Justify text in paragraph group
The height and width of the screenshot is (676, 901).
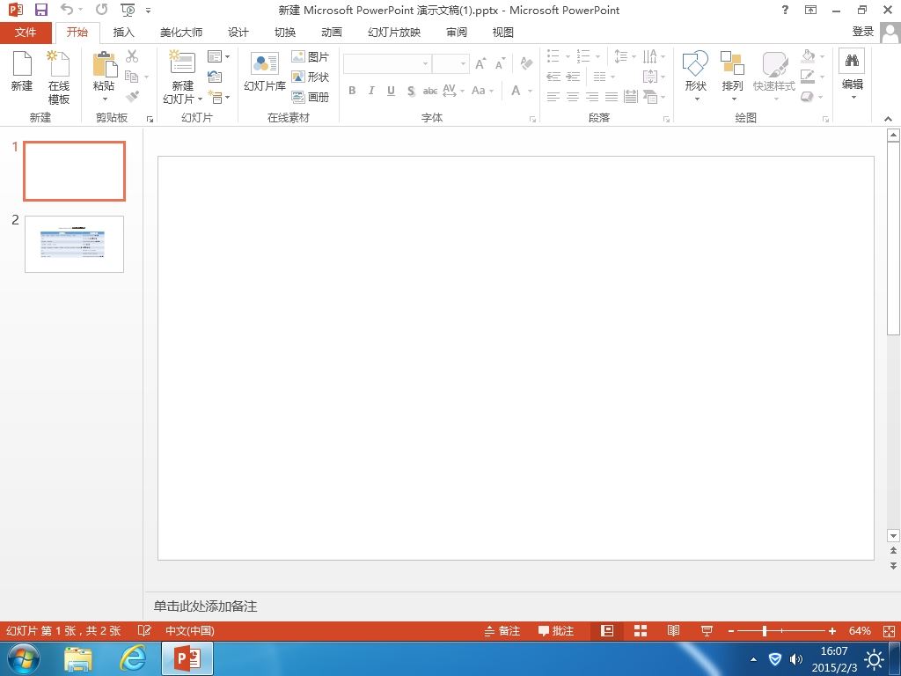(x=612, y=97)
